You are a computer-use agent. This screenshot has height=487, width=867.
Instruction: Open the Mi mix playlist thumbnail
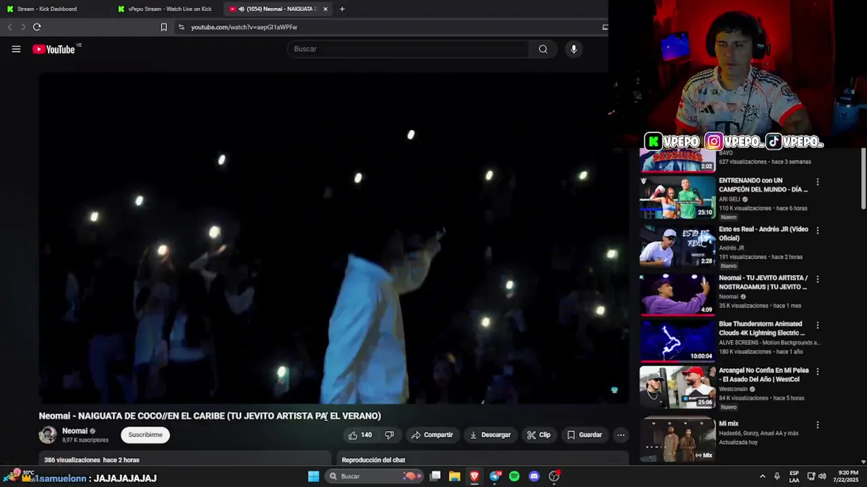pyautogui.click(x=677, y=440)
